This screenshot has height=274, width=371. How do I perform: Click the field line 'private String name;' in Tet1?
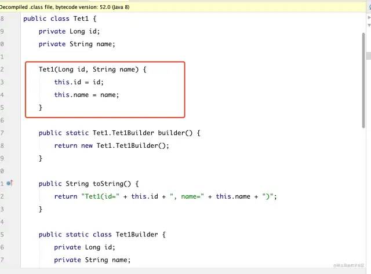77,44
